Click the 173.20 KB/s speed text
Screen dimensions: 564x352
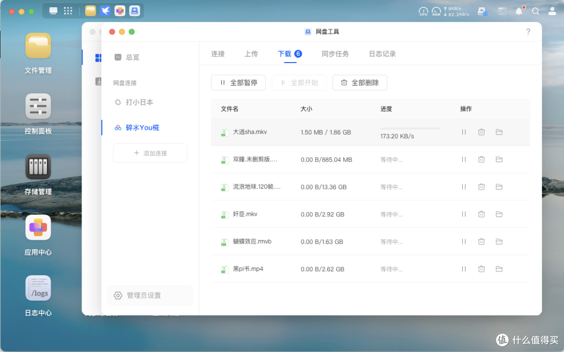[397, 137]
